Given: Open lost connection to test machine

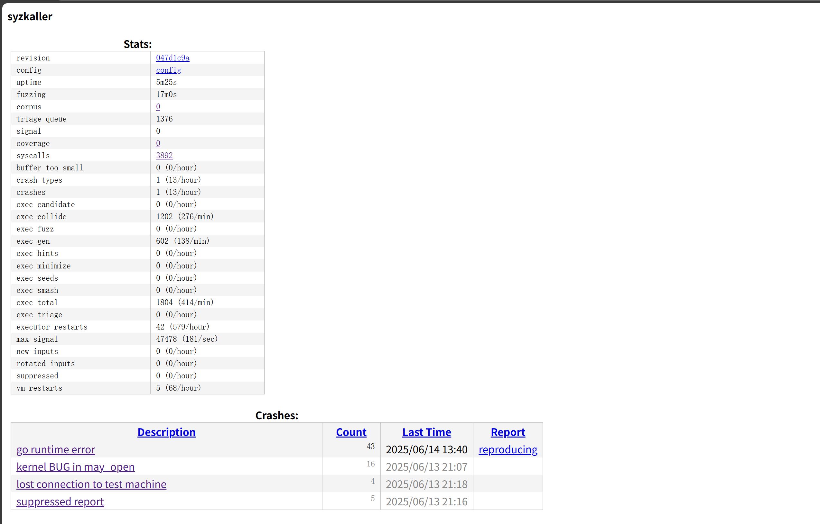Looking at the screenshot, I should (91, 484).
